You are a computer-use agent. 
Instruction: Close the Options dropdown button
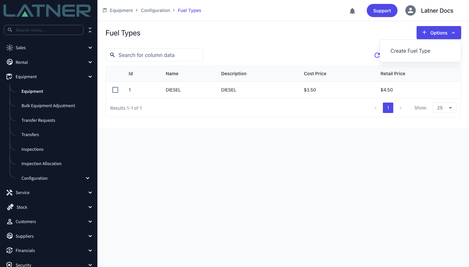point(439,33)
